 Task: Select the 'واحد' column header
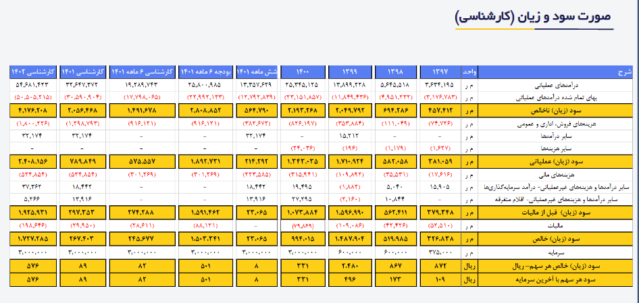click(469, 71)
